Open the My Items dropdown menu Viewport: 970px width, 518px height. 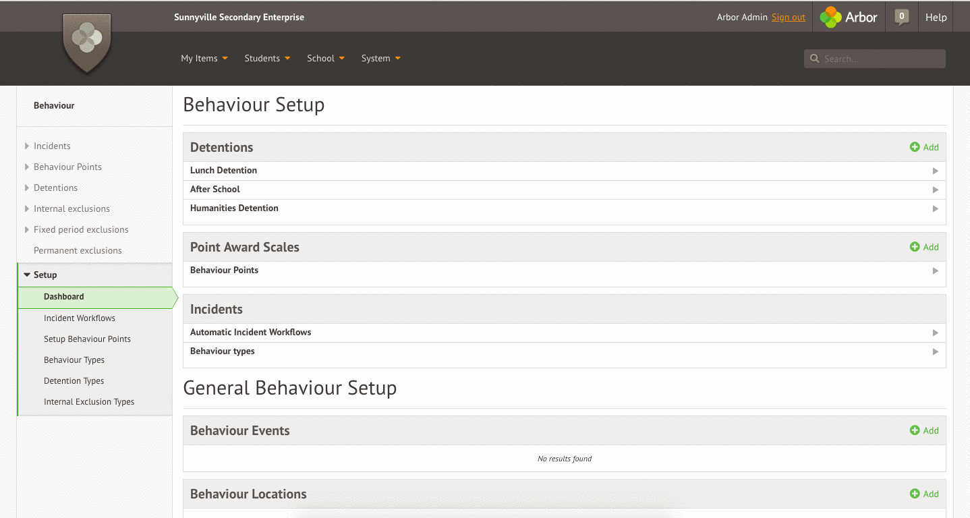click(204, 59)
